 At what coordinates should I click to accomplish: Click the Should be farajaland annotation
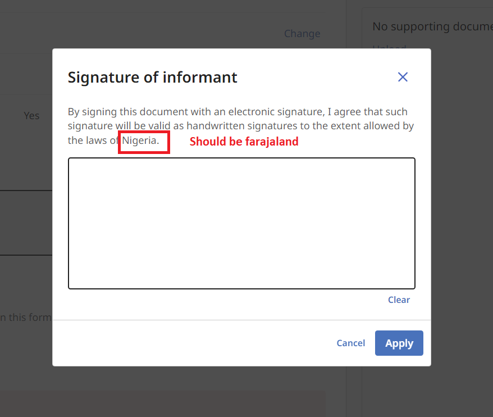point(244,142)
